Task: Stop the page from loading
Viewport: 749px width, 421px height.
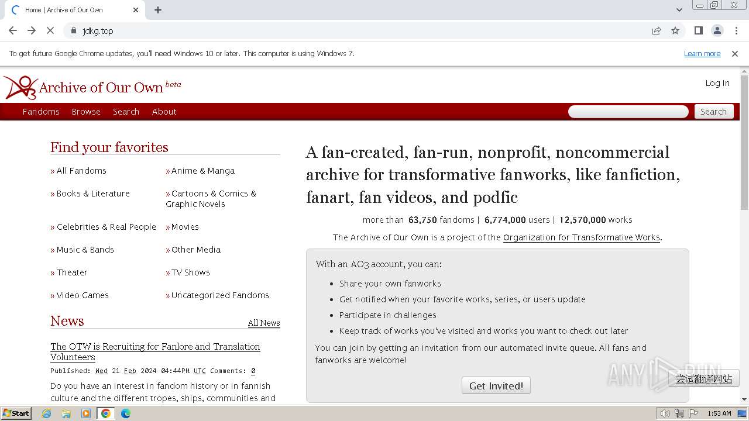Action: 50,30
